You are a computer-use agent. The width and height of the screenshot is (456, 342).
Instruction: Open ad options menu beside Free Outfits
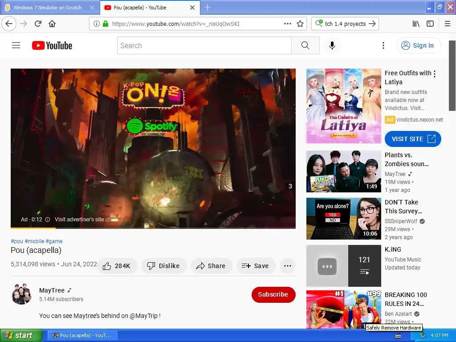435,74
